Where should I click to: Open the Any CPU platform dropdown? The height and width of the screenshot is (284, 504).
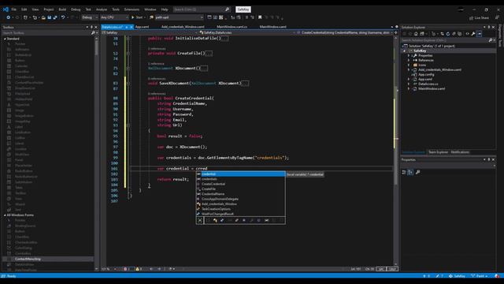[x=114, y=17]
